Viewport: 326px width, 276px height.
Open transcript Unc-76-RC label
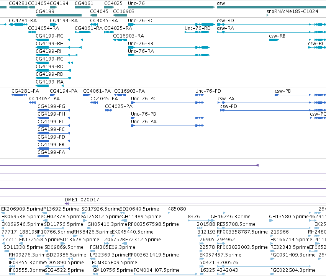(x=141, y=21)
